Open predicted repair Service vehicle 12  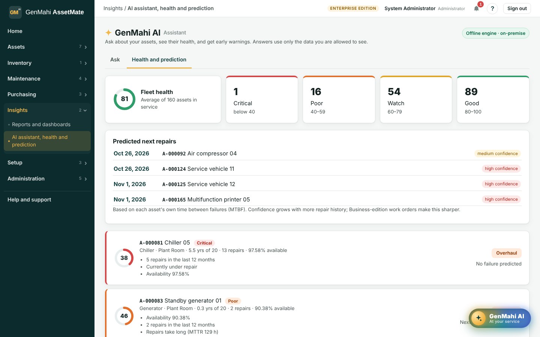click(317, 184)
